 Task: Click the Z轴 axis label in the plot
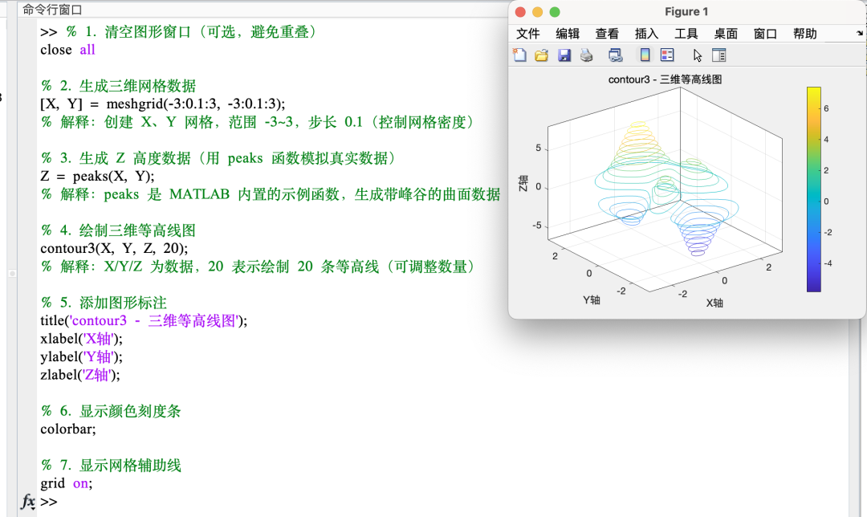click(523, 183)
